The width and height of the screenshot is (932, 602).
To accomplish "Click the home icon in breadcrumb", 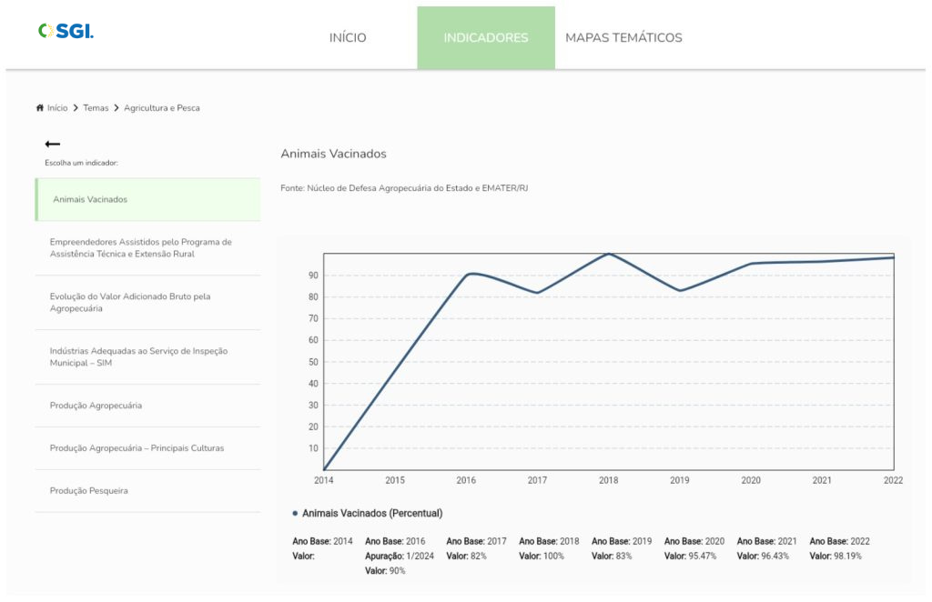I will 40,108.
